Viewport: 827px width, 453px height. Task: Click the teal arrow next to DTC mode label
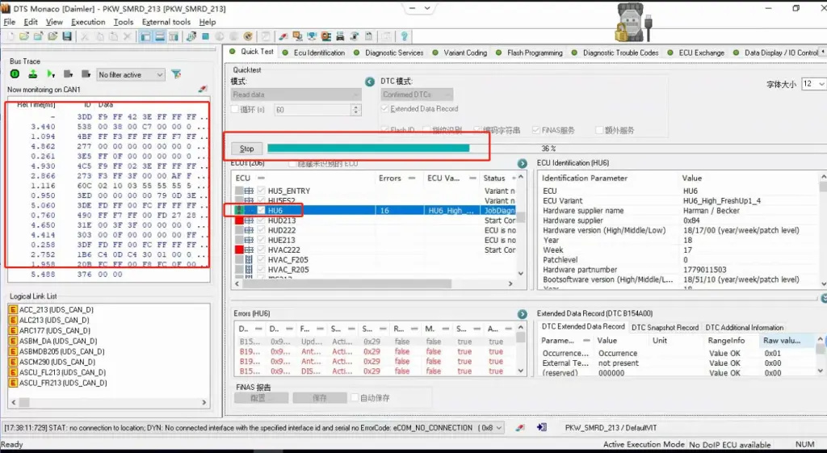point(370,82)
